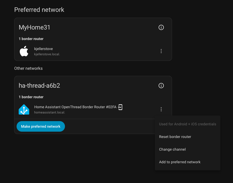The width and height of the screenshot is (233, 183).
Task: Click the MyHome31 network title
Action: tap(34, 27)
